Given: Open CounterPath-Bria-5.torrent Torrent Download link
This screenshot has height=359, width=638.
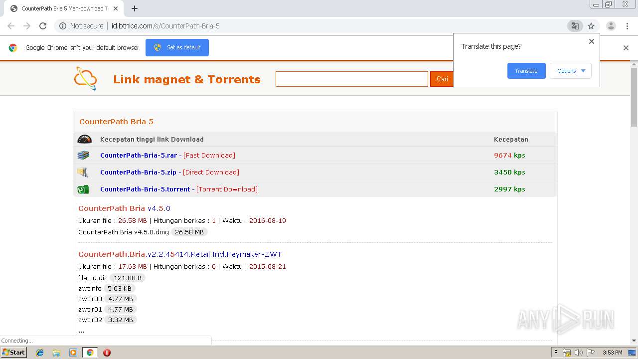Looking at the screenshot, I should [179, 189].
